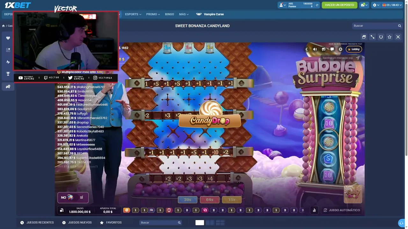This screenshot has height=229, width=408.
Task: Go to the home breadcrumb icon
Action: coord(3,26)
